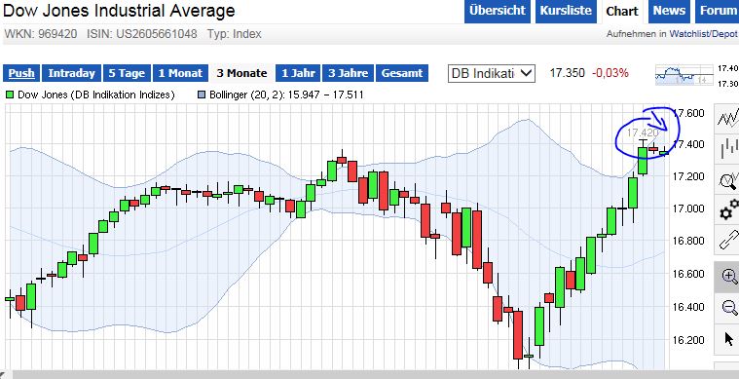Open the Forum tab
739x379 pixels.
tap(718, 11)
